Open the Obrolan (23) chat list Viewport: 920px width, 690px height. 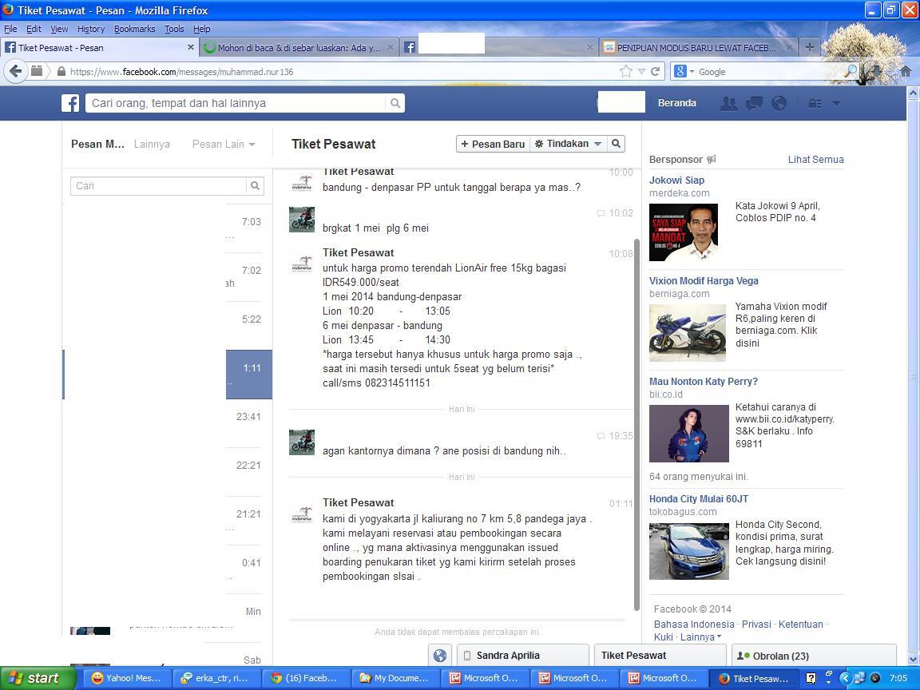(814, 656)
